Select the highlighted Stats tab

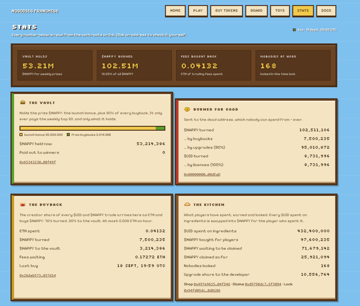pos(303,11)
